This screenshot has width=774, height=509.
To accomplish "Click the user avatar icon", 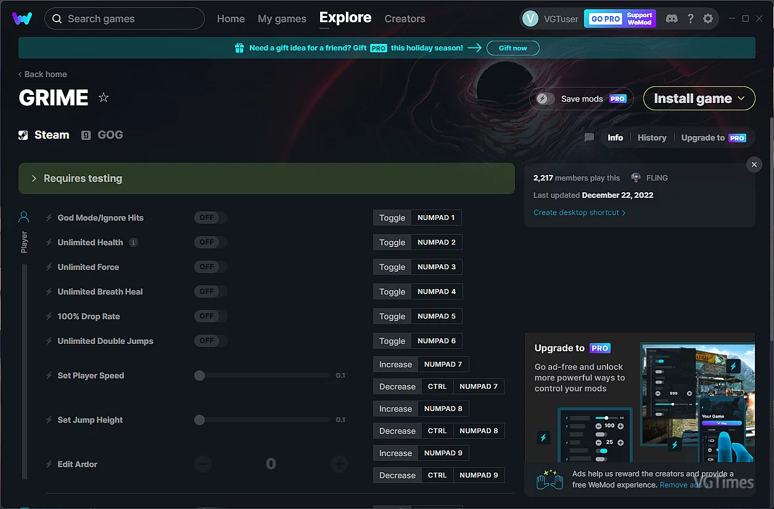I will 530,18.
